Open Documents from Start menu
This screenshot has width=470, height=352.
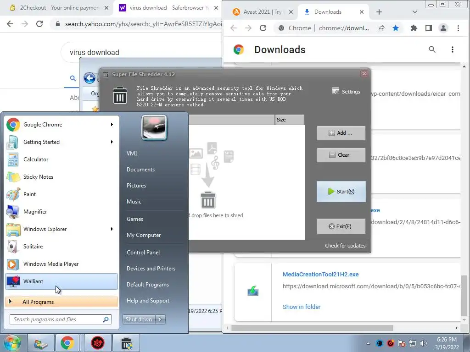(140, 170)
